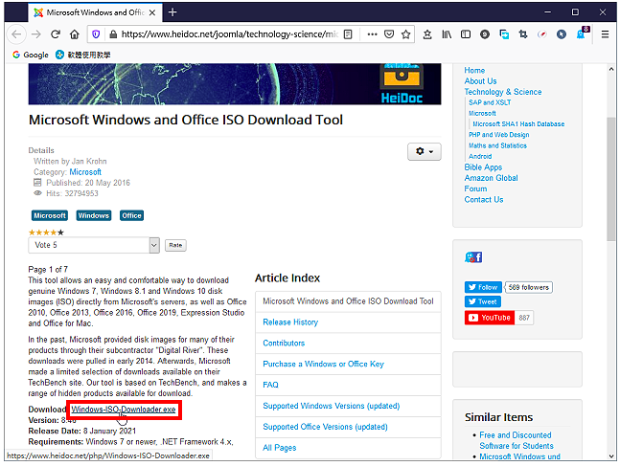
Task: Open Maths and Statistics link
Action: click(497, 145)
